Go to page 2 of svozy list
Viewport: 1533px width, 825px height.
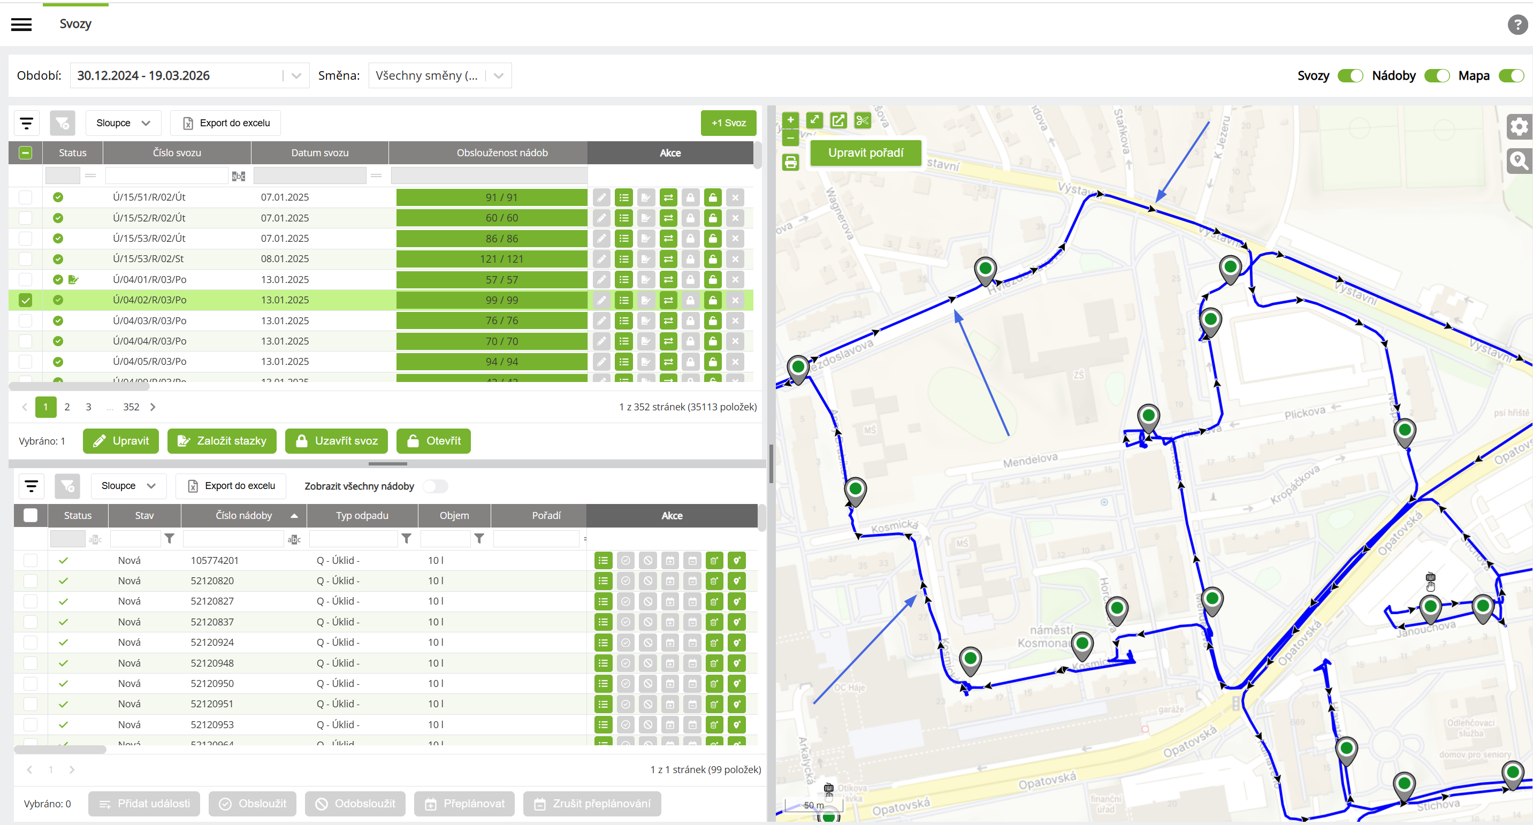click(x=67, y=407)
